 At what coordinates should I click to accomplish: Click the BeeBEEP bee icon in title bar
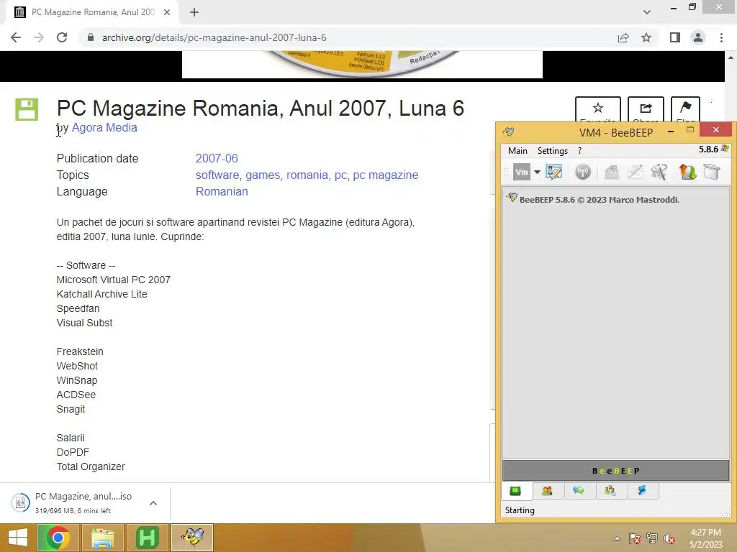[509, 132]
